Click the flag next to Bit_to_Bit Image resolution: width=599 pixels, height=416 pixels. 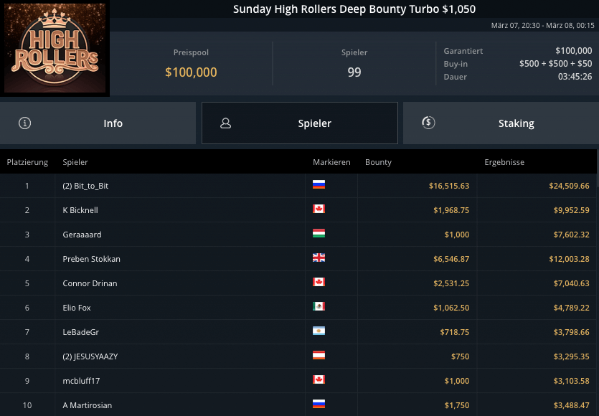(319, 184)
